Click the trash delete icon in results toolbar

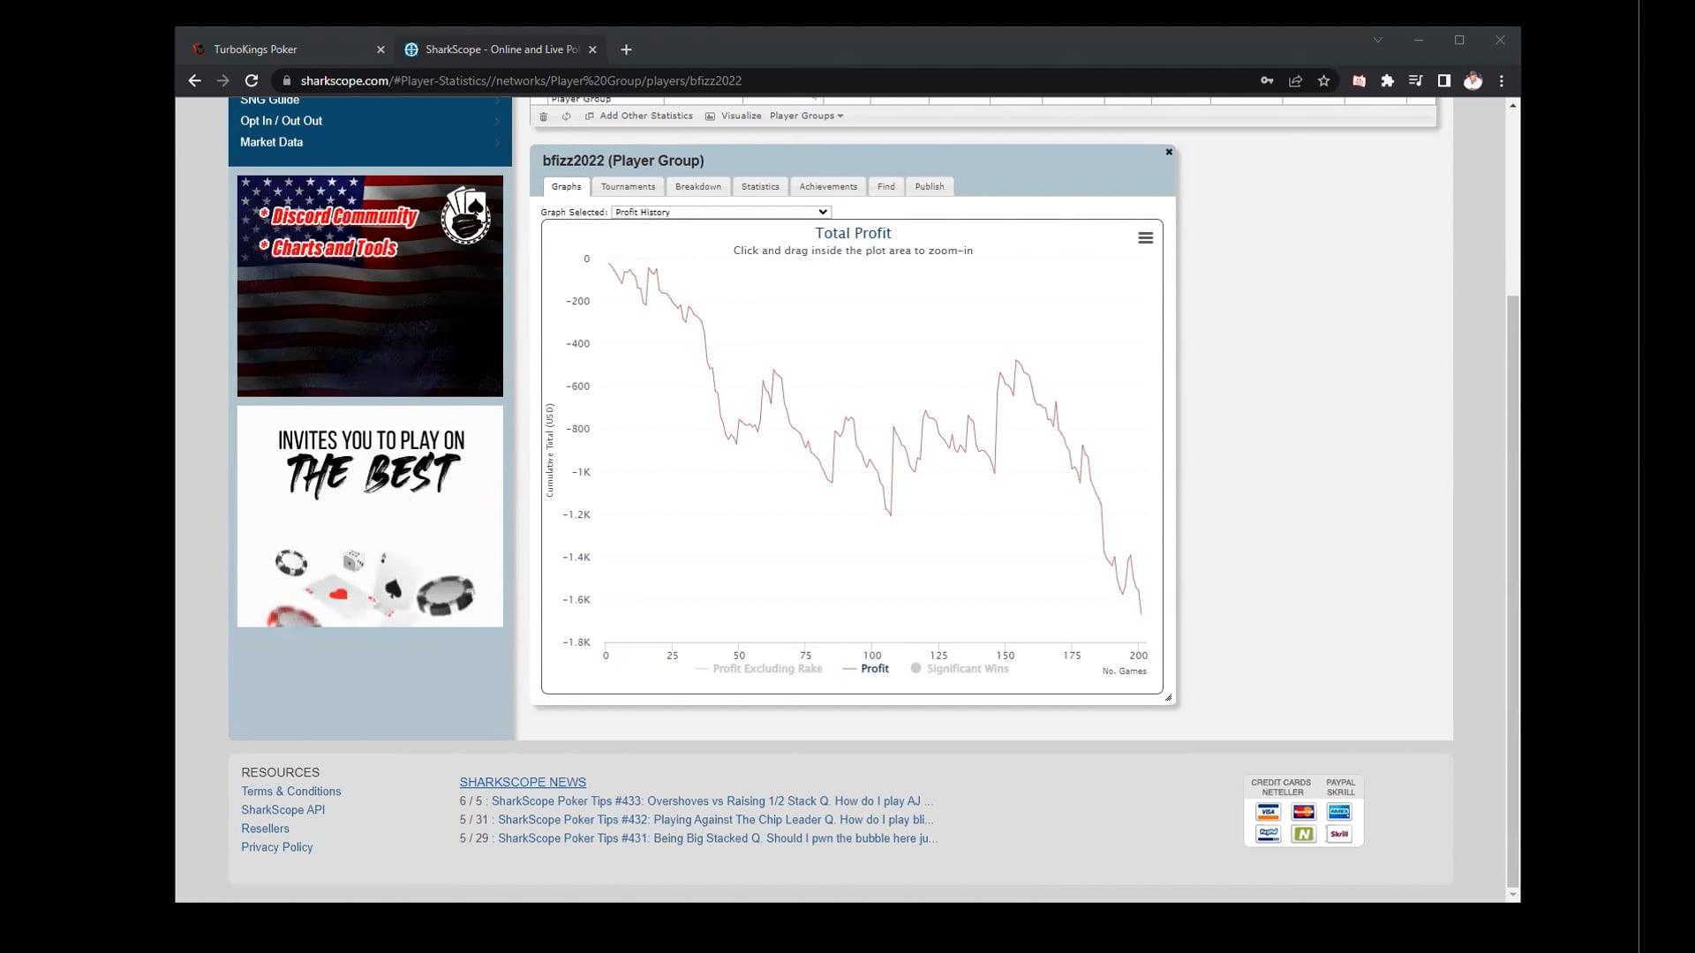544,116
